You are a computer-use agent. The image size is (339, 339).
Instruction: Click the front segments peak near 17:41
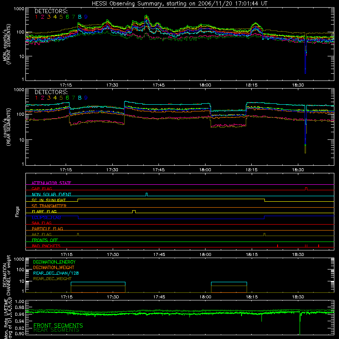(x=147, y=17)
